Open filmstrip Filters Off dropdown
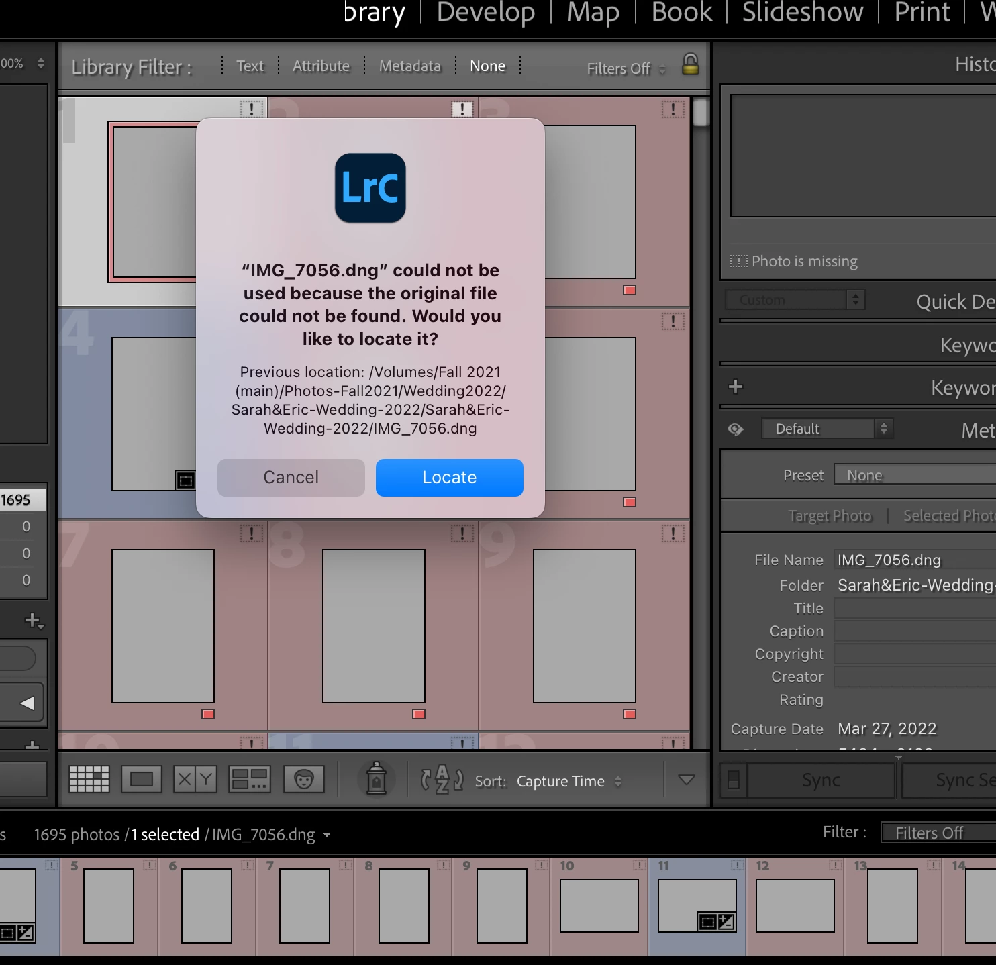Image resolution: width=996 pixels, height=965 pixels. pyautogui.click(x=938, y=833)
